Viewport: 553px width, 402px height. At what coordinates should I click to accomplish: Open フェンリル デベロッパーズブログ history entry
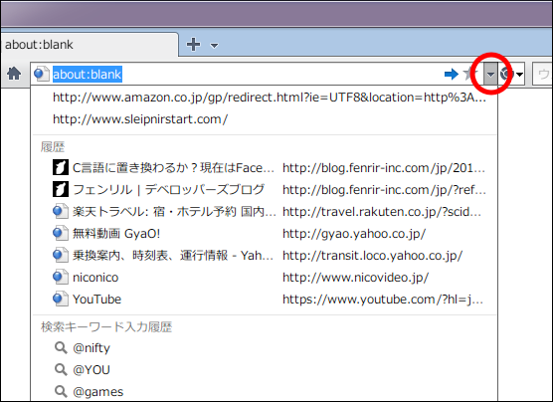click(265, 189)
